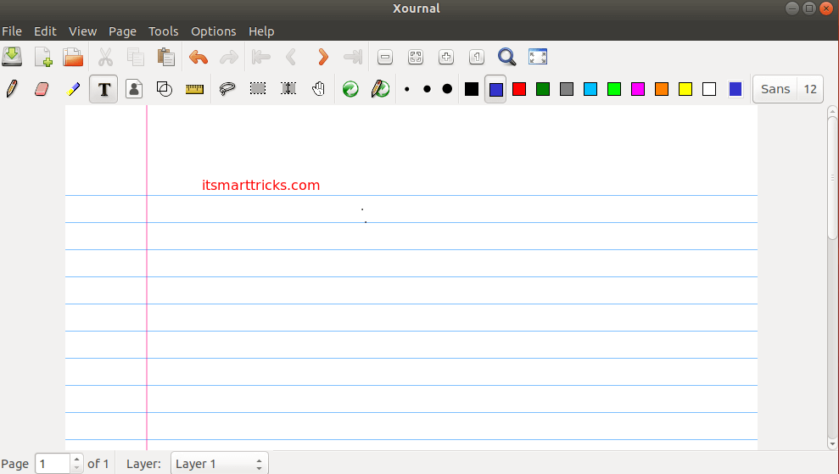Select the thick pen width dot
The height and width of the screenshot is (474, 839).
tap(447, 89)
